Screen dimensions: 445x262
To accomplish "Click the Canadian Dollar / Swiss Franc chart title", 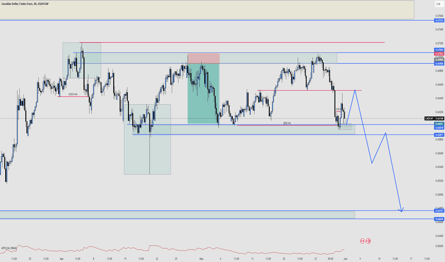I will [25, 4].
